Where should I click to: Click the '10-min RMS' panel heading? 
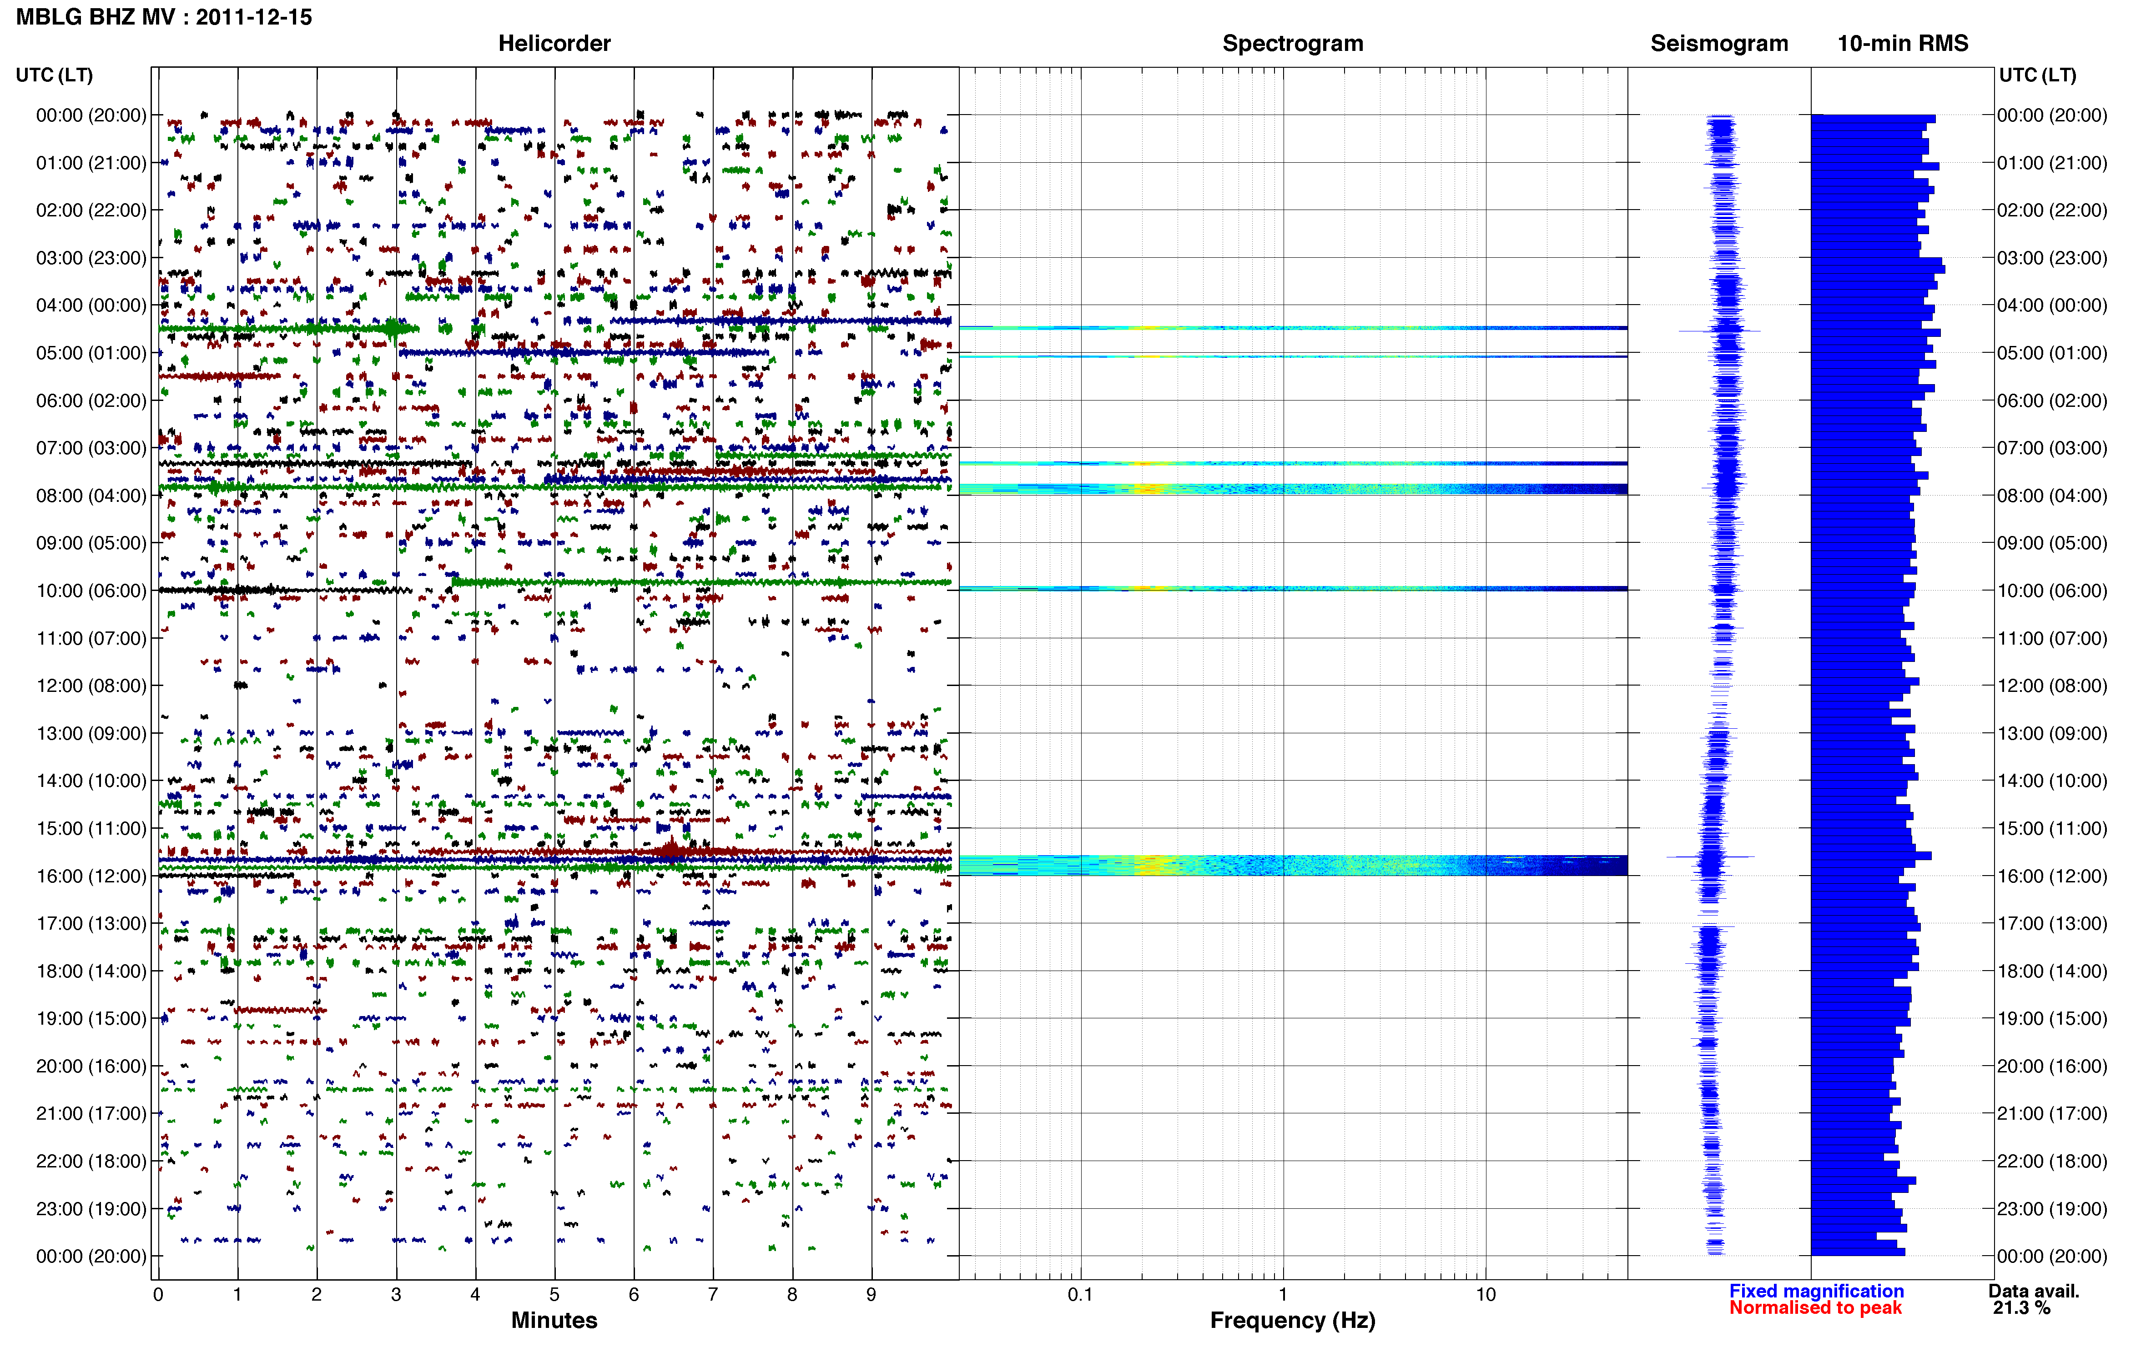point(1902,43)
